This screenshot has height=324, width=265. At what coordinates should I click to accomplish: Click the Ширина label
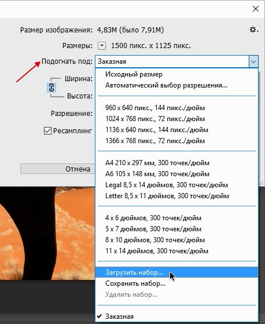tap(79, 79)
